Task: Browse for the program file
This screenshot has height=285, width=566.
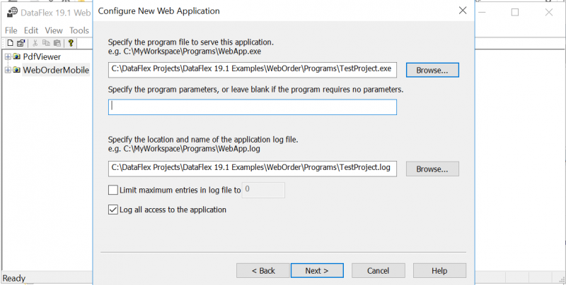Action: [x=432, y=71]
